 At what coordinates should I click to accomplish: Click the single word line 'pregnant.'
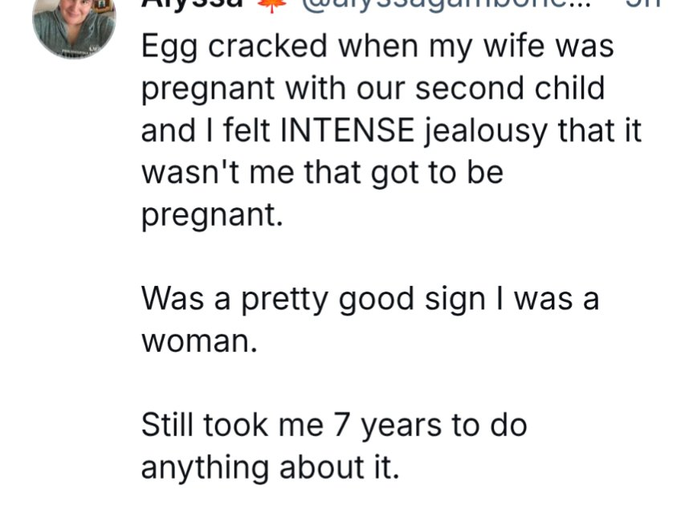pyautogui.click(x=212, y=216)
